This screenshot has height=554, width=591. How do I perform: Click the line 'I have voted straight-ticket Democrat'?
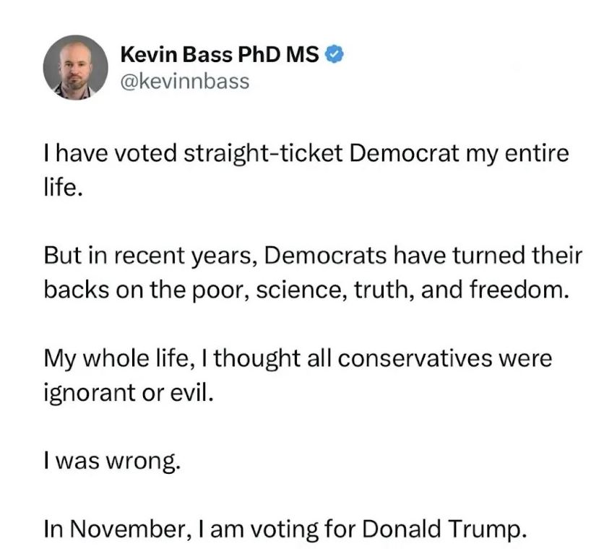306,154
